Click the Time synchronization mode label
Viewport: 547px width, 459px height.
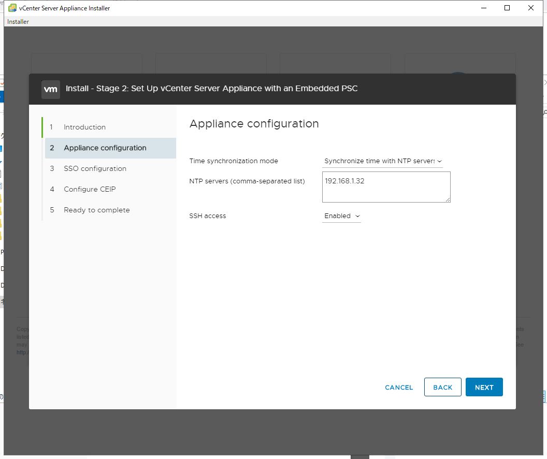point(234,161)
